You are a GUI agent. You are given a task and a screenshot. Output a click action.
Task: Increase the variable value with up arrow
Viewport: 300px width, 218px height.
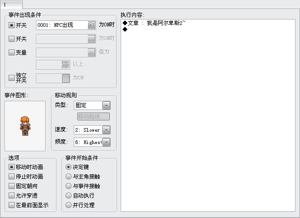tap(66, 63)
